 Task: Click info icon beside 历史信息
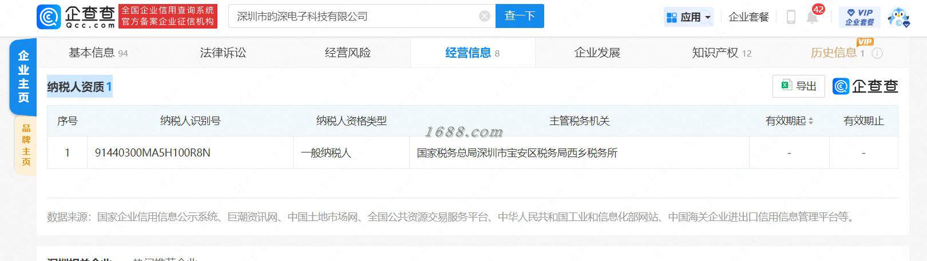(x=877, y=53)
